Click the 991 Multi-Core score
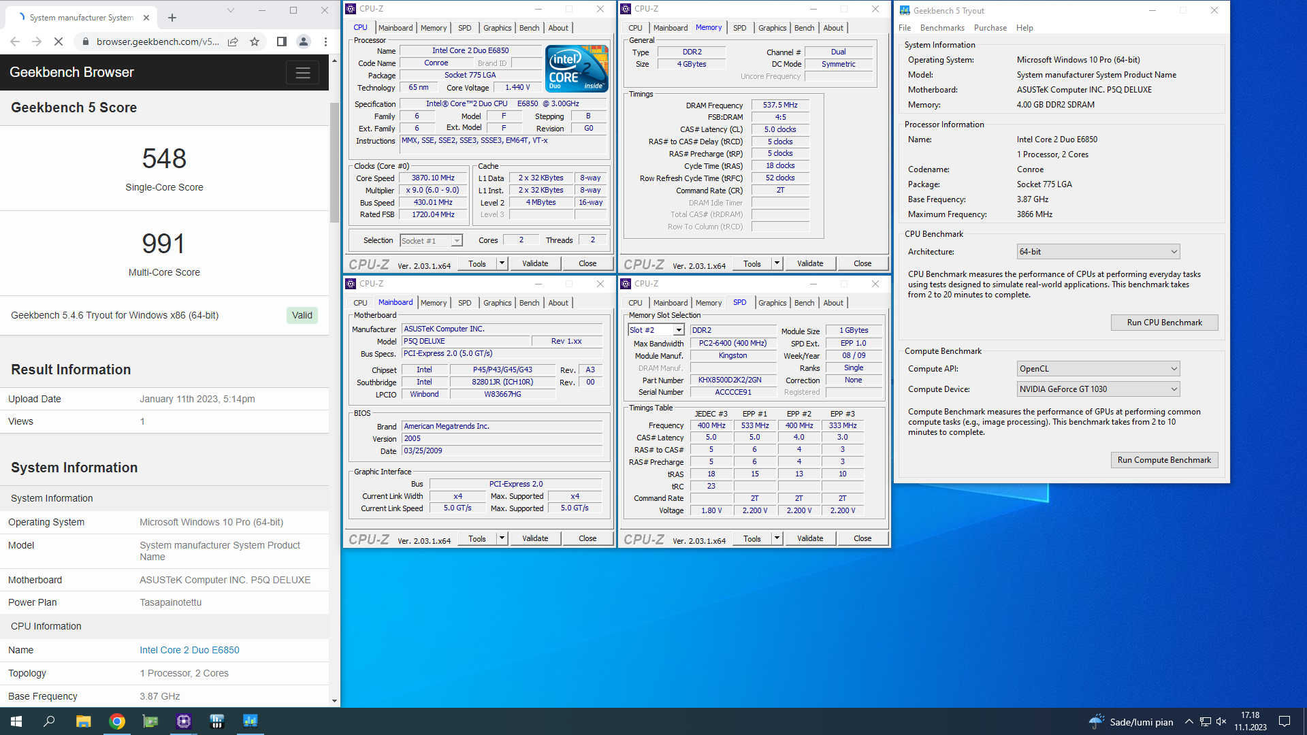The image size is (1307, 735). click(164, 244)
